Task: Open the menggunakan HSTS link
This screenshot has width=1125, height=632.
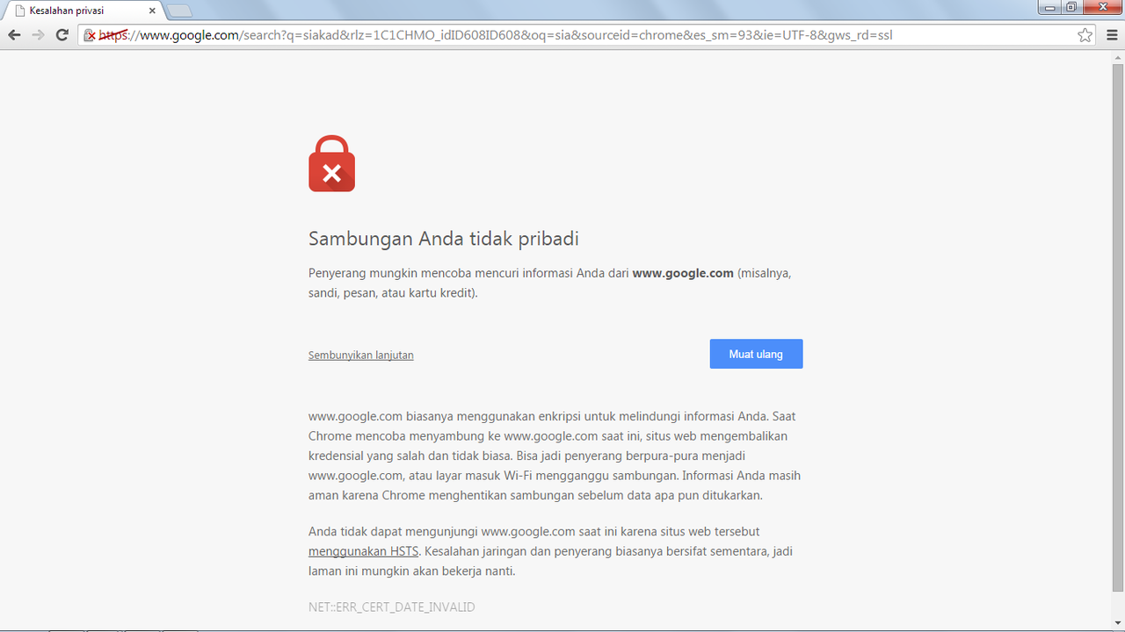Action: tap(363, 551)
